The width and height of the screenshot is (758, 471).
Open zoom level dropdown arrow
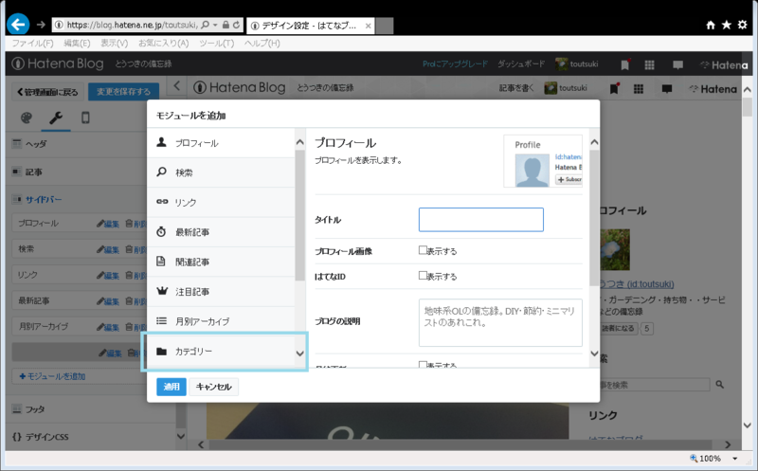[x=735, y=459]
